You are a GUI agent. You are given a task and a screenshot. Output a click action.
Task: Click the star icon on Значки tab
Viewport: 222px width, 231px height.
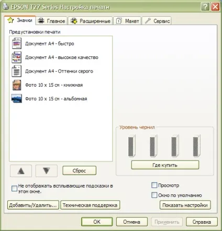click(x=10, y=20)
